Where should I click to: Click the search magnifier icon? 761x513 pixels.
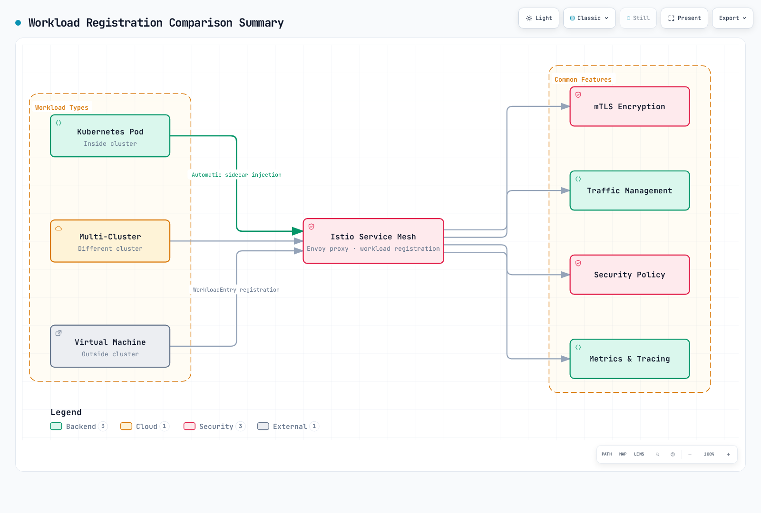[x=658, y=454]
